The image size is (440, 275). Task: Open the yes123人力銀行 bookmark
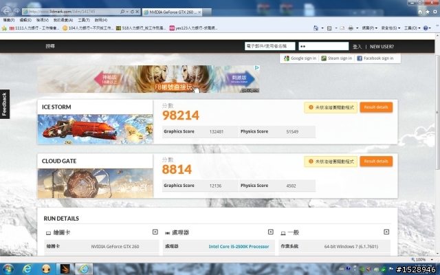pos(193,28)
